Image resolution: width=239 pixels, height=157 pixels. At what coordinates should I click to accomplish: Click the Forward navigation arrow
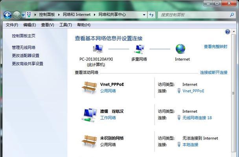click(x=17, y=15)
